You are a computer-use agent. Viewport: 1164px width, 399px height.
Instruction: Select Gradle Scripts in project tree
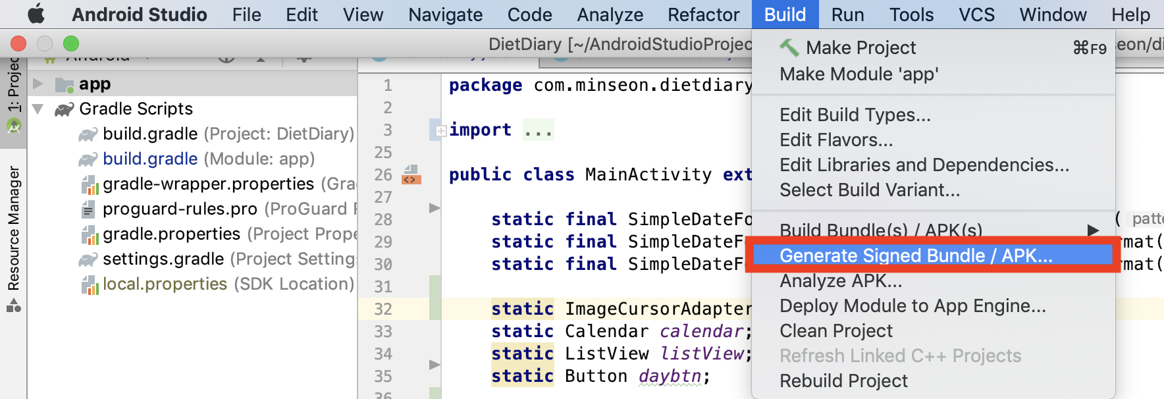coord(136,109)
